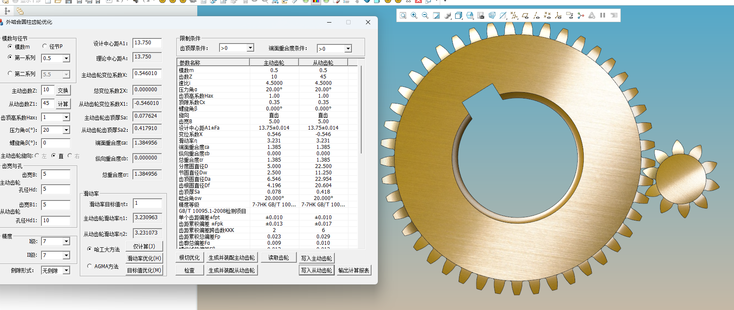Screen dimensions: 734x310
Task: Select the 哈工大方法 radio button
Action: pos(89,249)
